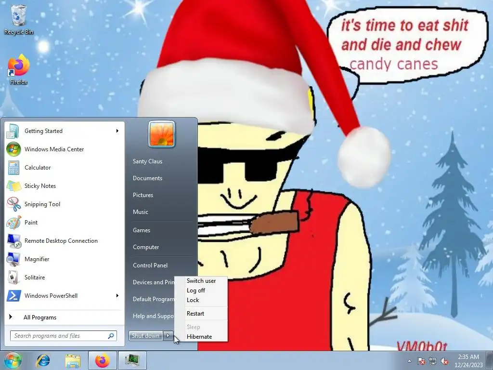Select Switch user from power menu
493x370 pixels.
click(x=201, y=281)
